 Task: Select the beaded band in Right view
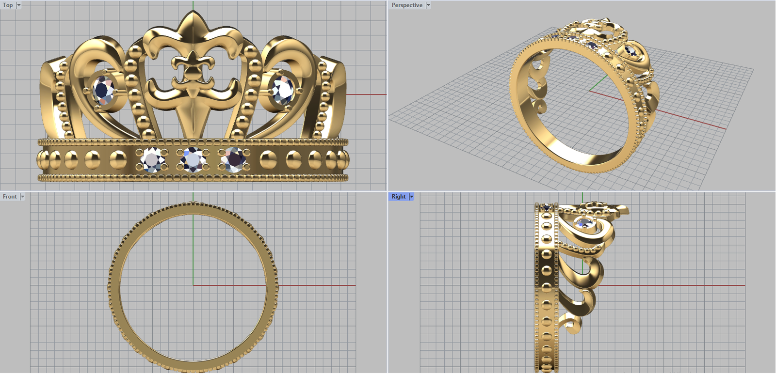tap(547, 291)
